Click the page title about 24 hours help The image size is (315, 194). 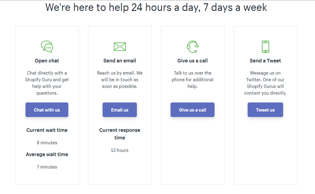(x=156, y=7)
